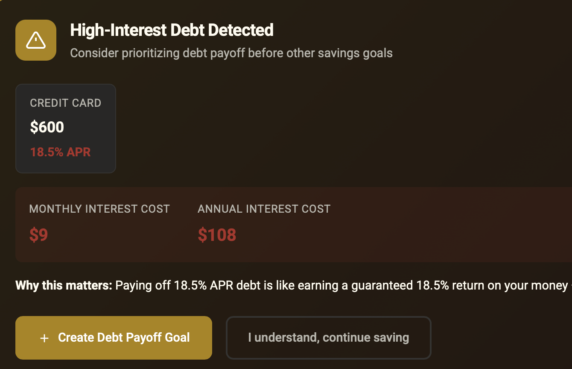Click the Annual Interest Cost label
Image resolution: width=572 pixels, height=369 pixels.
(264, 209)
